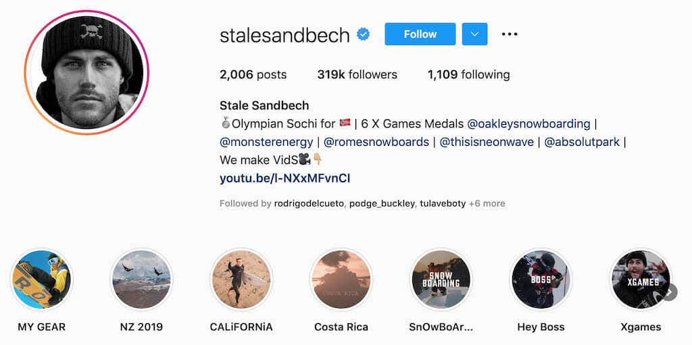692x345 pixels.
Task: Show the +6 more followers link
Action: [487, 203]
